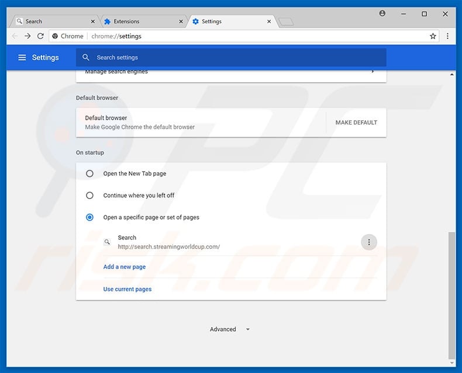Click the page vertical scrollbar thumb

451,295
